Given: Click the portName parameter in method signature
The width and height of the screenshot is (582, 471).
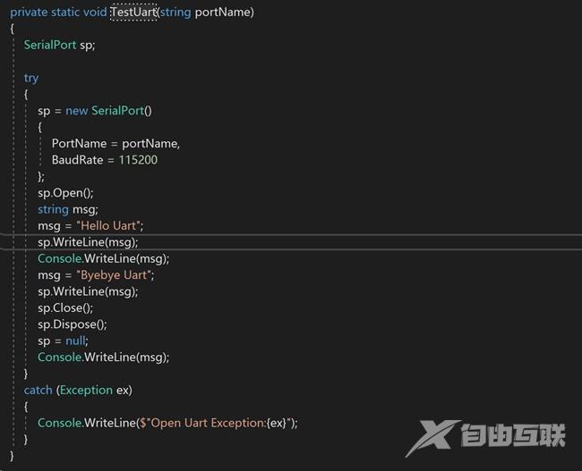Looking at the screenshot, I should point(223,13).
